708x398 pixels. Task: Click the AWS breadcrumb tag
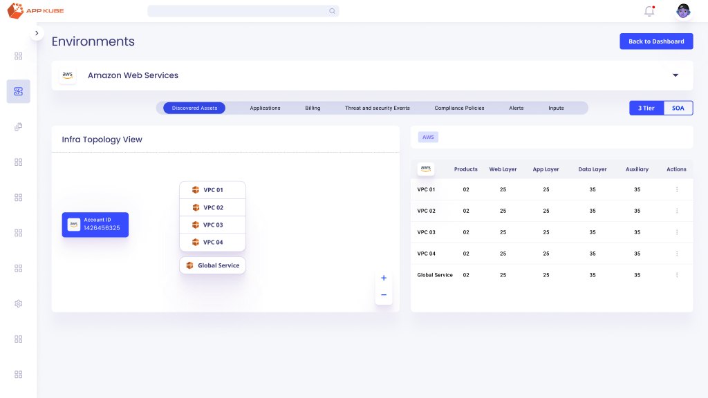click(x=428, y=138)
